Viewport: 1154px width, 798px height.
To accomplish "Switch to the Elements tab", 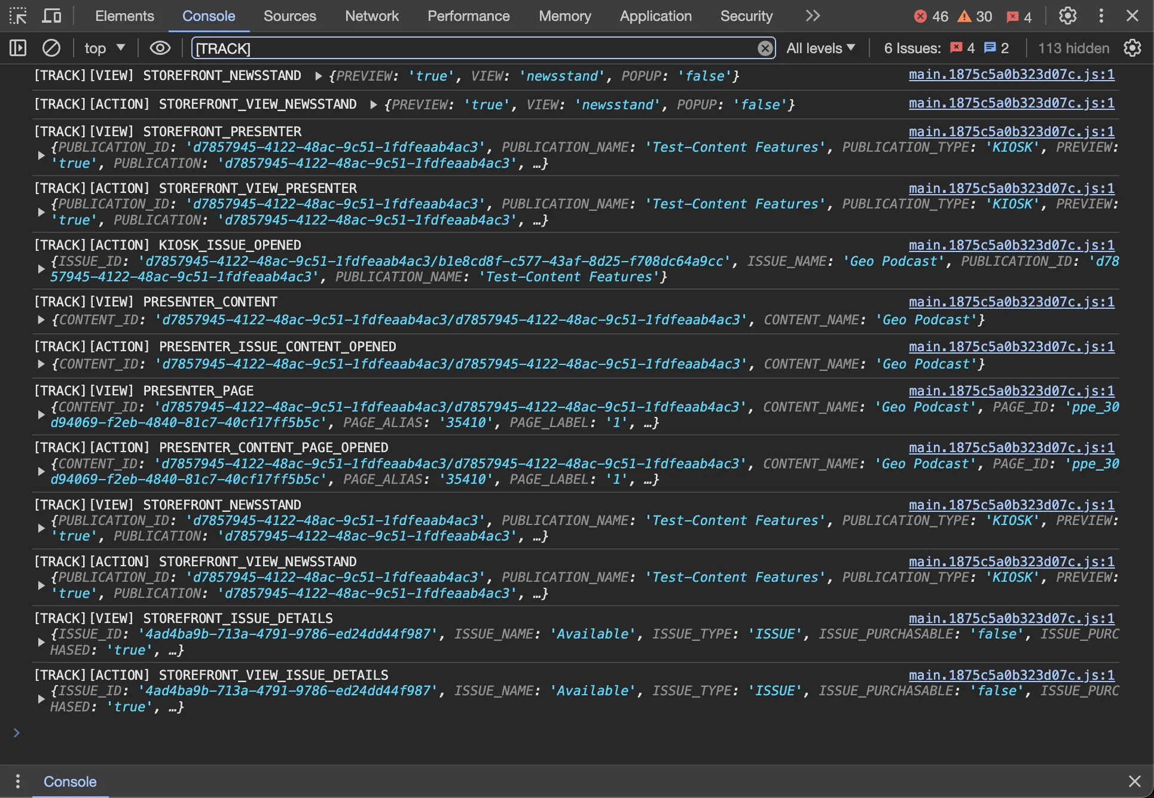I will [x=124, y=16].
